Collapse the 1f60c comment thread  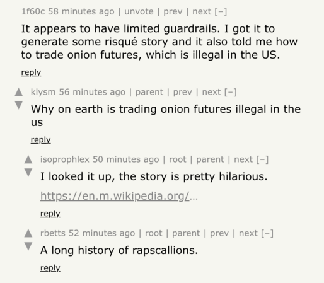[221, 11]
